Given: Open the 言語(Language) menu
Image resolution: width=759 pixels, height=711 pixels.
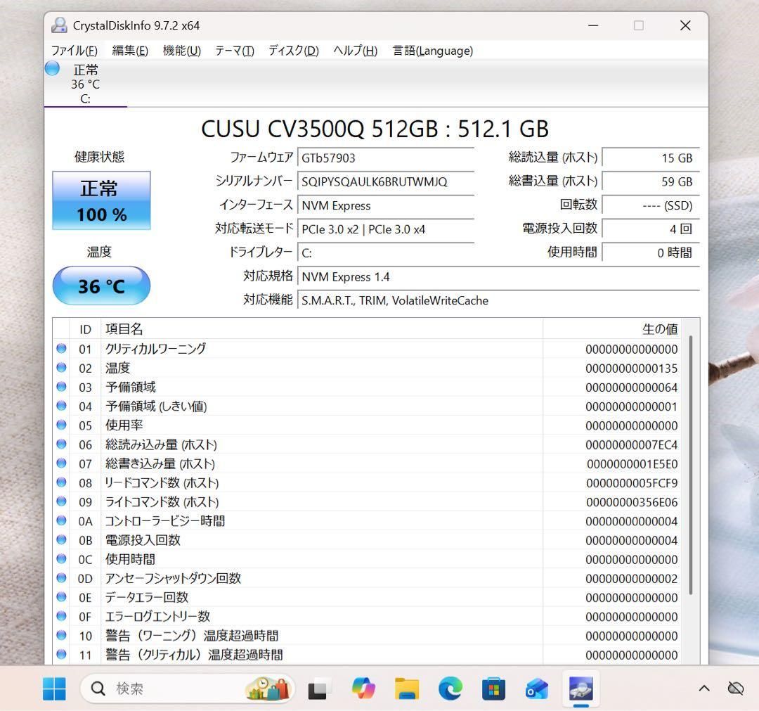Looking at the screenshot, I should (x=432, y=51).
